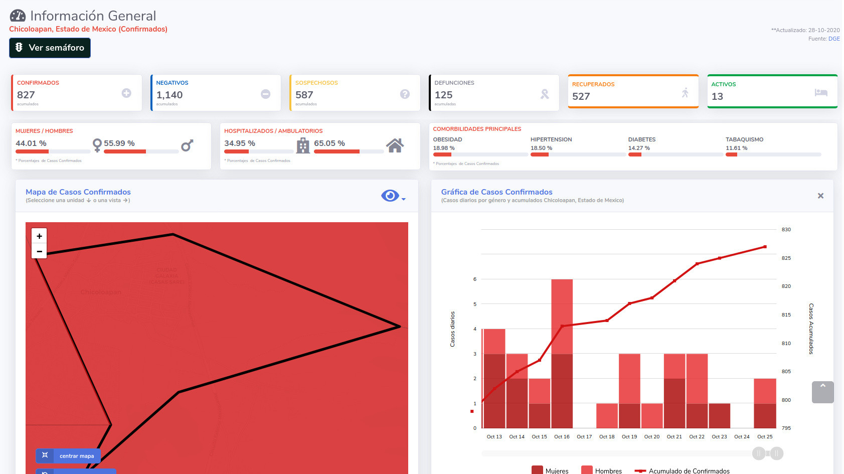Click the male symbol icon
The height and width of the screenshot is (474, 844).
187,145
